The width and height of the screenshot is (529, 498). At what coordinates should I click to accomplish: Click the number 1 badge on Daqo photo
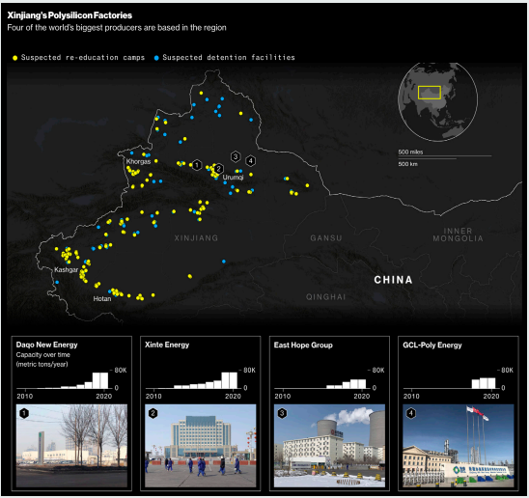click(x=24, y=413)
